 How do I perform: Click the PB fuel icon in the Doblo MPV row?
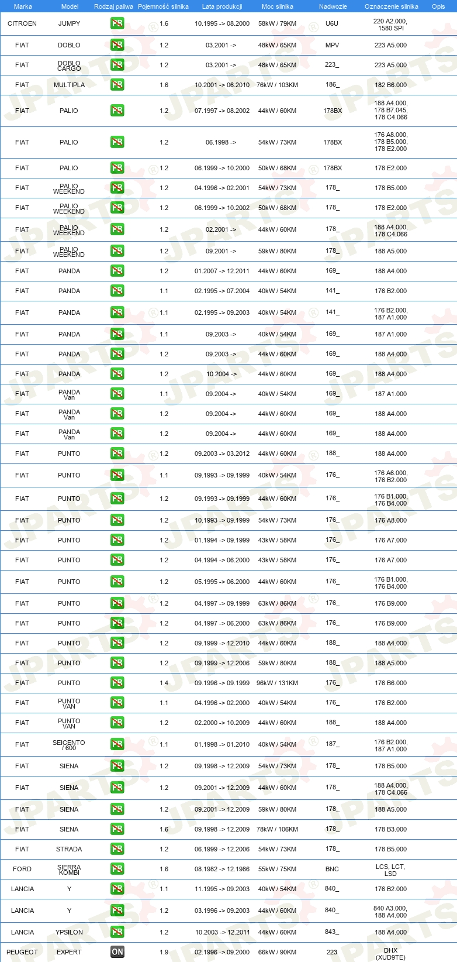click(117, 45)
